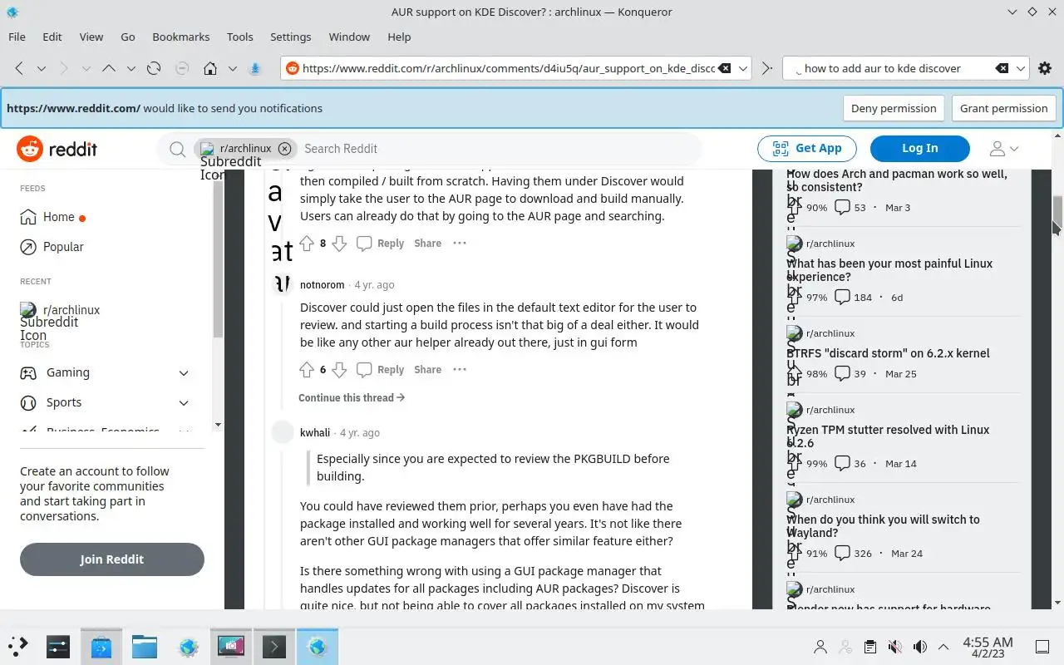Click the URL address field
This screenshot has height=665, width=1064.
point(507,68)
